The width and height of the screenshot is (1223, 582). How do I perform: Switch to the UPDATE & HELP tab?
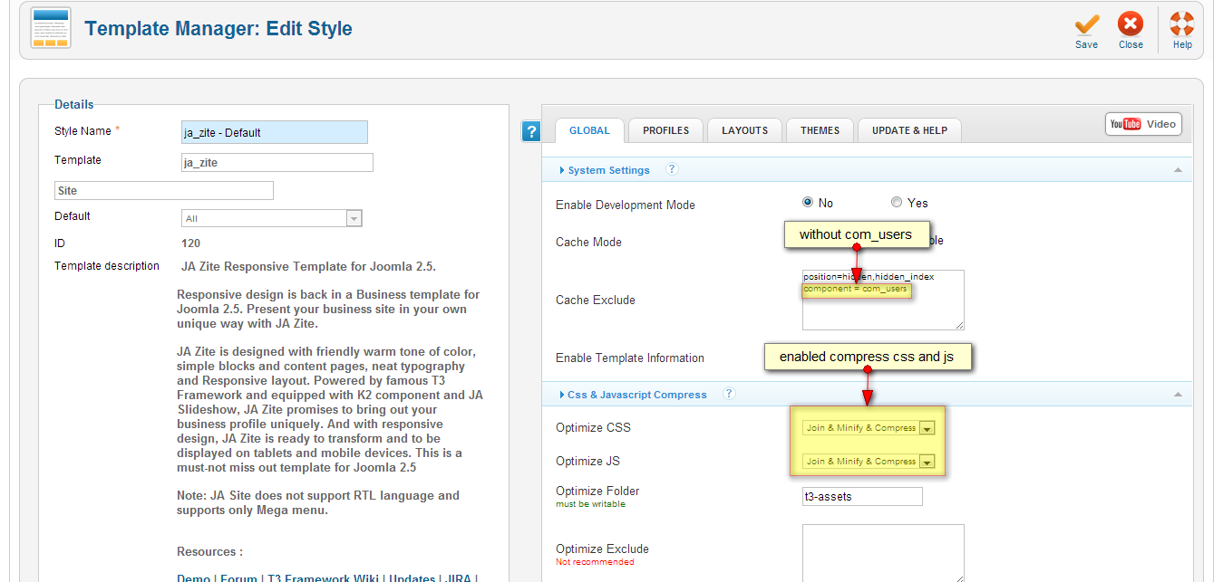[909, 130]
